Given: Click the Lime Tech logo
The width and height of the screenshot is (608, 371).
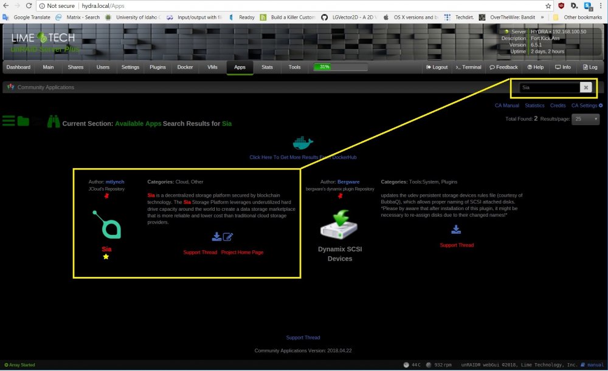Looking at the screenshot, I should [43, 38].
